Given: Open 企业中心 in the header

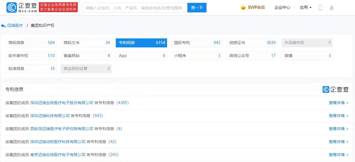Looking at the screenshot, I should 282,8.
